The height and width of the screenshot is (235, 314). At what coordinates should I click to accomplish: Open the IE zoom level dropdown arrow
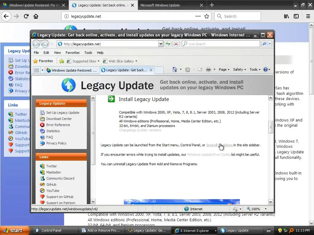pyautogui.click(x=266, y=209)
